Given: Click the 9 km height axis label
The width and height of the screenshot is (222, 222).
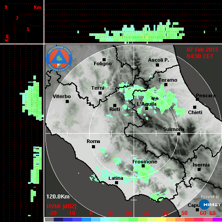Looking at the screenshot, I should pyautogui.click(x=6, y=7).
